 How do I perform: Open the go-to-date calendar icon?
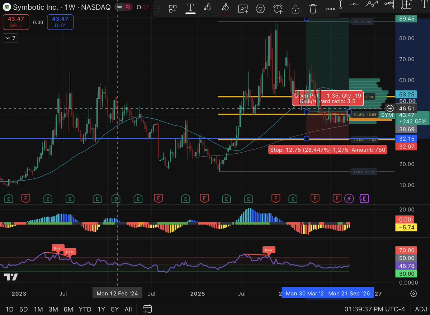[147, 309]
